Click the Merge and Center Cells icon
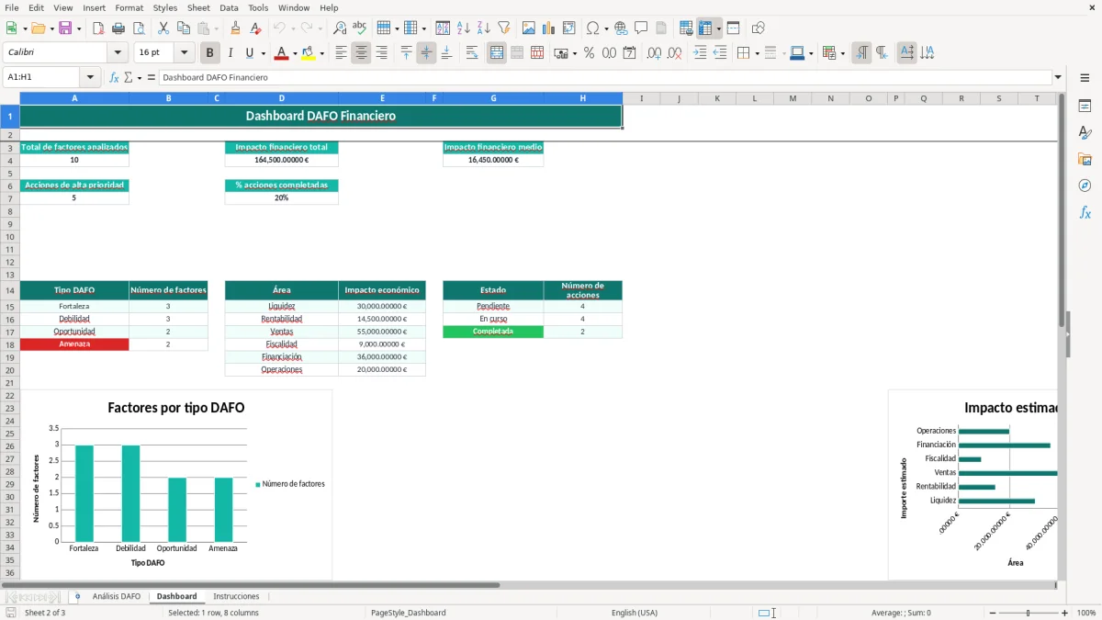The image size is (1102, 620). click(x=497, y=53)
